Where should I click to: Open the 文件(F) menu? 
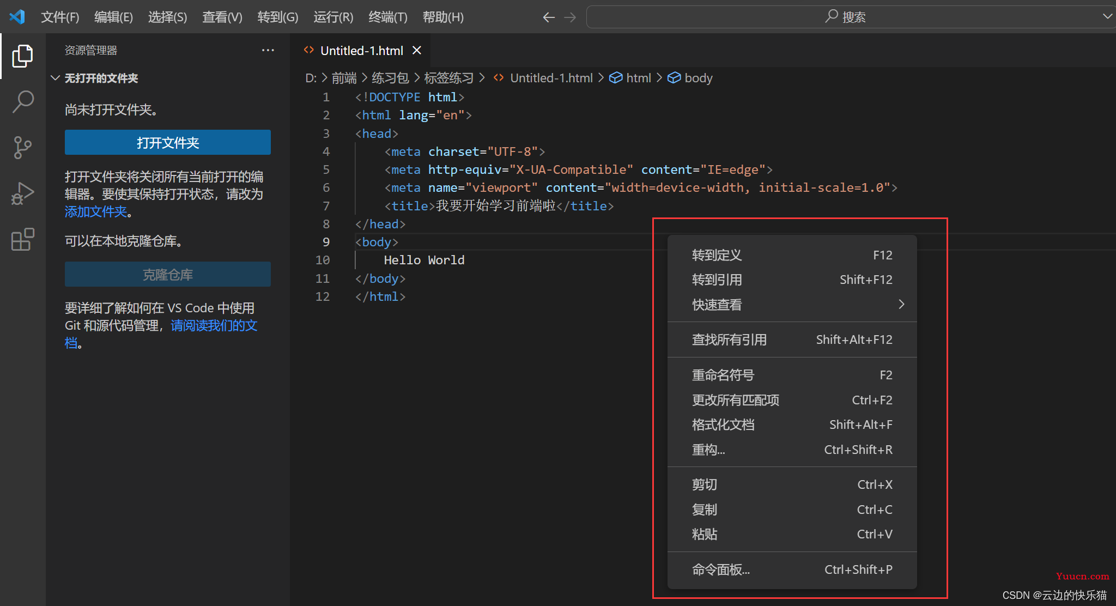tap(60, 17)
